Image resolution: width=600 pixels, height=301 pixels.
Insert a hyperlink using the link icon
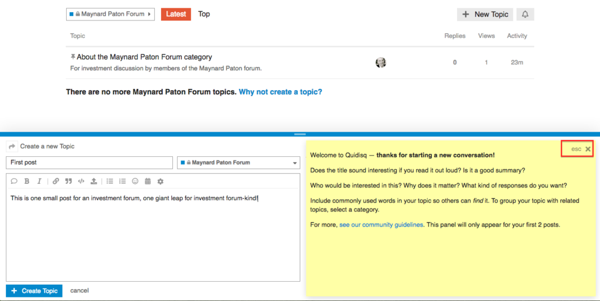point(56,182)
